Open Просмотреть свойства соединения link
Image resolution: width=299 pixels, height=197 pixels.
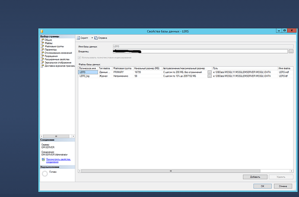tap(58, 161)
